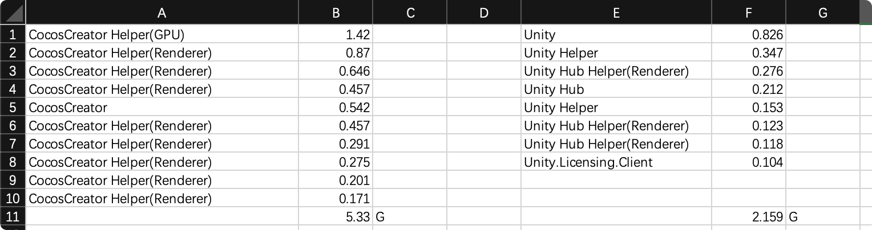
Task: Select the column A header
Action: (x=162, y=13)
